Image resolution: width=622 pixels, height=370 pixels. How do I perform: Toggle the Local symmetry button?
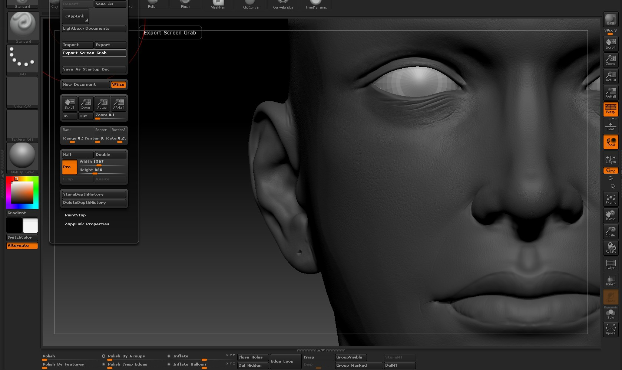(x=611, y=142)
